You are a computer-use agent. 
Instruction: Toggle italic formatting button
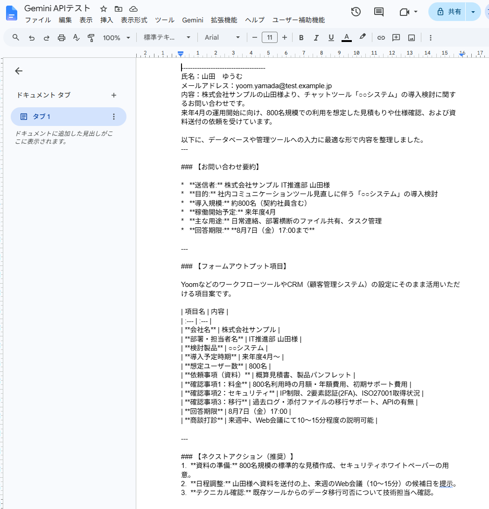[x=316, y=38]
